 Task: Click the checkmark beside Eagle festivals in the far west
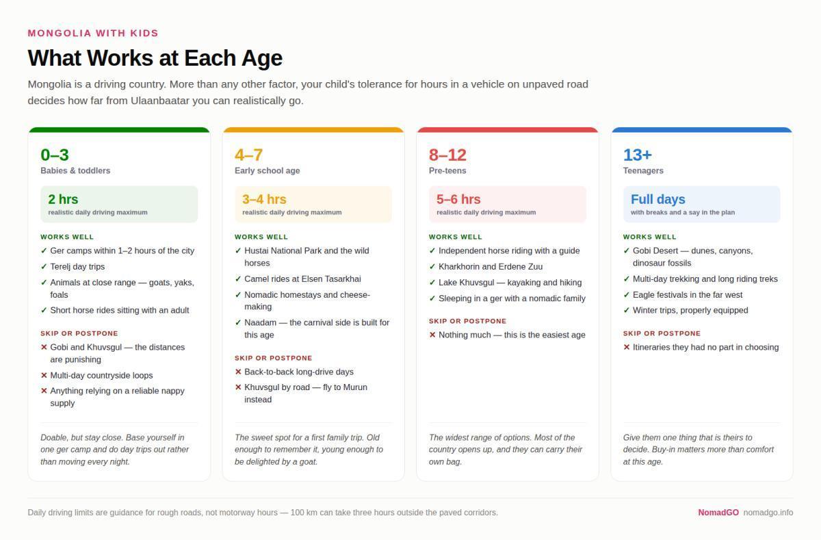pyautogui.click(x=627, y=295)
